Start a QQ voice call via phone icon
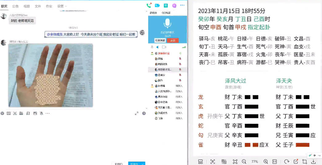Viewport: 322px width, 165px height. 149,5
